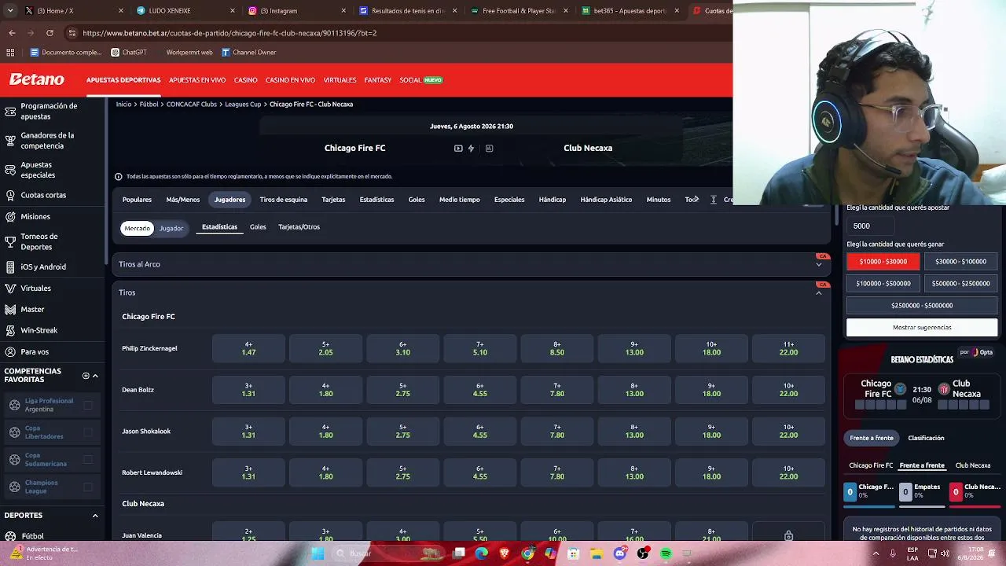Open the match statistics chart icon
The height and width of the screenshot is (566, 1006).
tap(489, 148)
